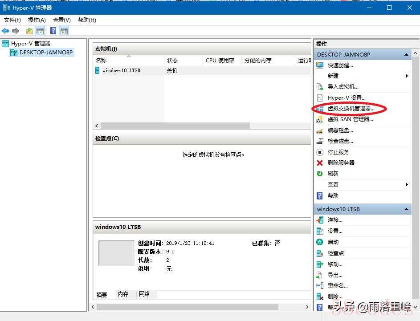Click the Back arrow toolbar icon
The width and height of the screenshot is (420, 321).
[5, 31]
